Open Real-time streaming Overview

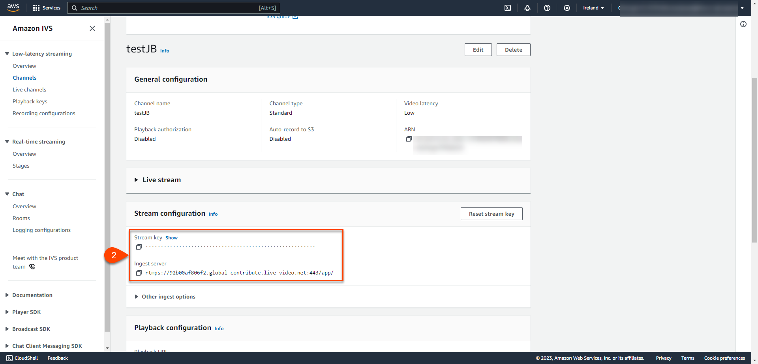click(24, 154)
